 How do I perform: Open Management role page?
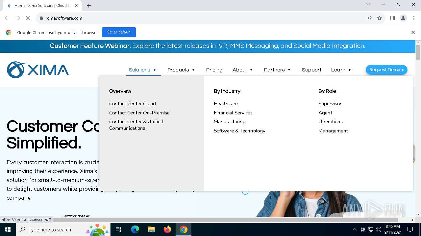pos(333,131)
